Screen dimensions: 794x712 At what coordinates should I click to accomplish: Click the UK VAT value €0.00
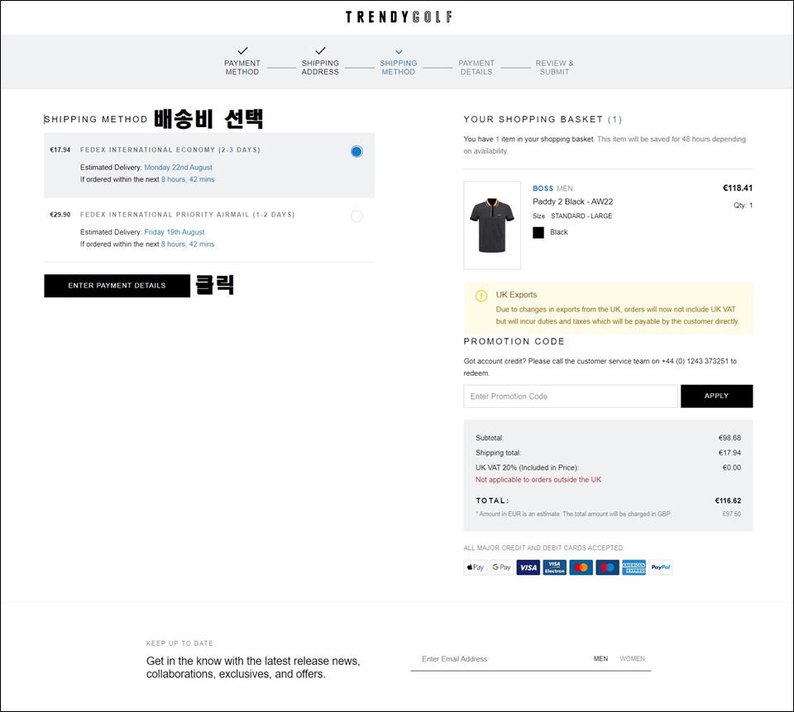coord(731,468)
